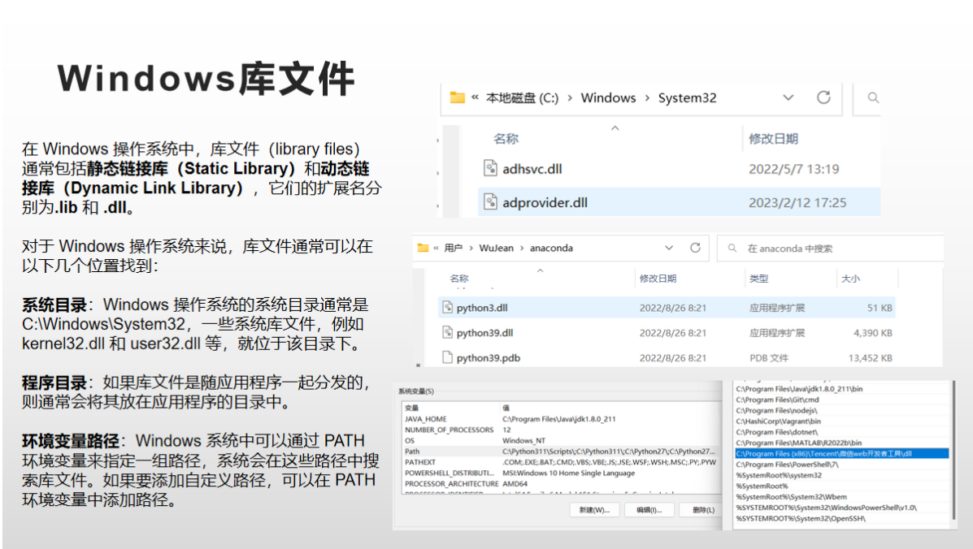Screen dimensions: 973x549
Task: Click the 编辑(I)... button
Action: click(649, 510)
